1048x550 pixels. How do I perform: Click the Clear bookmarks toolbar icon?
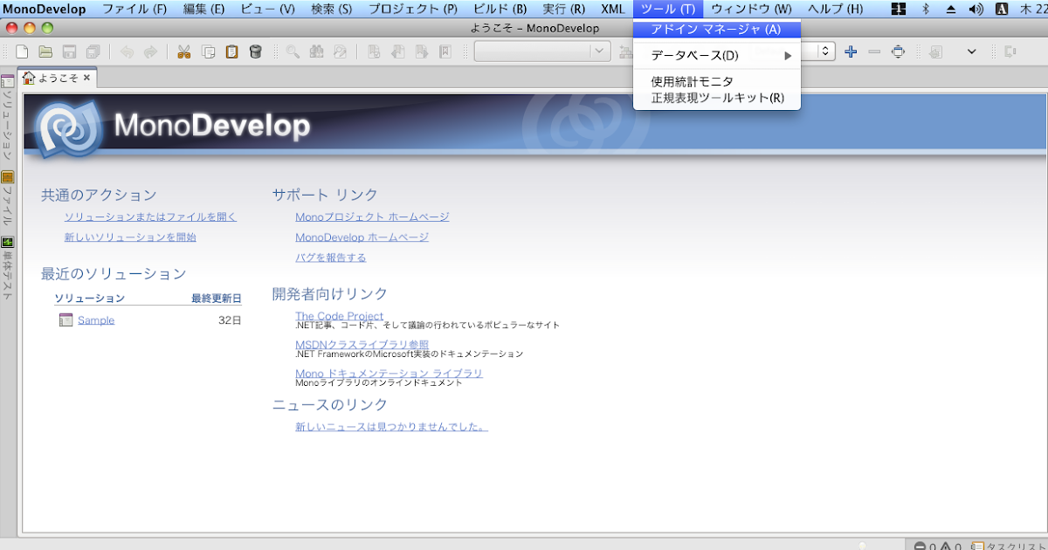point(445,52)
